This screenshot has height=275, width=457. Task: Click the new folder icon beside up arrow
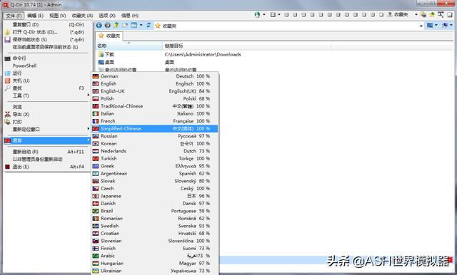(x=125, y=25)
